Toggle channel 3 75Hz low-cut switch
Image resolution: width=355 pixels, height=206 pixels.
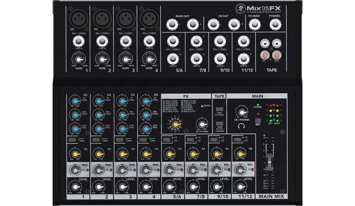point(119,140)
